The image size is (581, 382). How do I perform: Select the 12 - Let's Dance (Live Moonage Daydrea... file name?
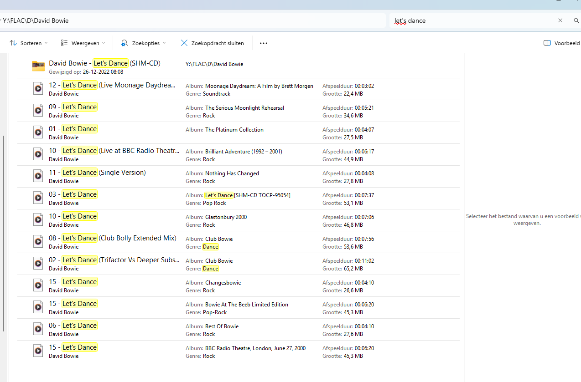(112, 85)
